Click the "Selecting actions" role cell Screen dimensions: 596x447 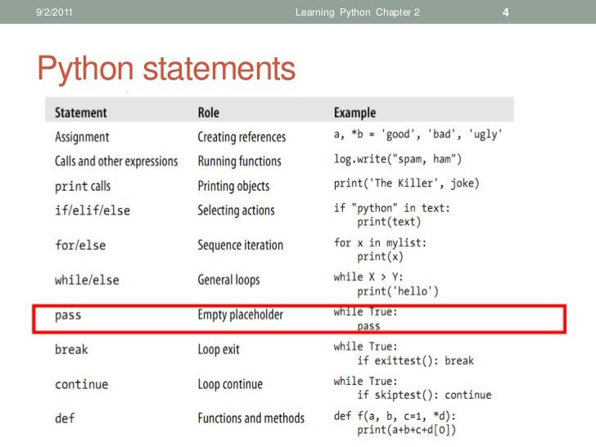pyautogui.click(x=236, y=210)
